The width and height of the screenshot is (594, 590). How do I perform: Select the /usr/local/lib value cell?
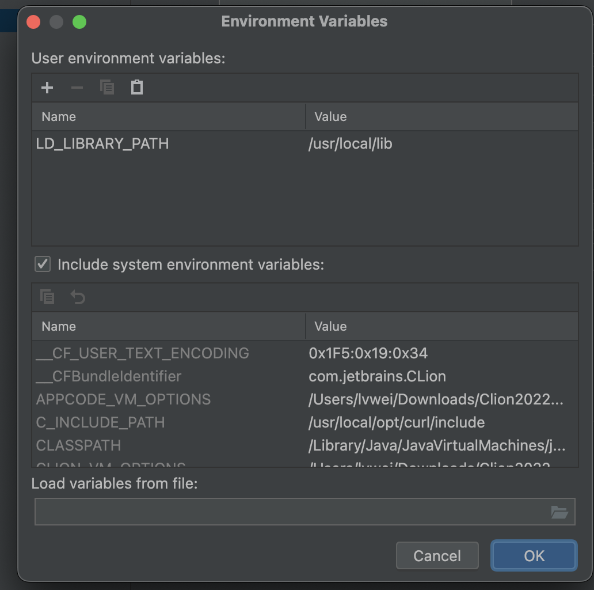[351, 143]
